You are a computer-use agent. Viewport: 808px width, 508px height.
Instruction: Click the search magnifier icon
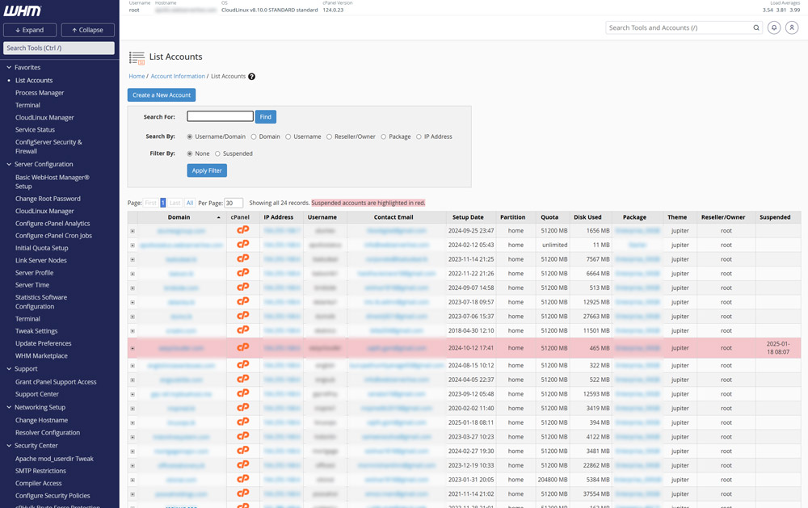[x=756, y=27]
